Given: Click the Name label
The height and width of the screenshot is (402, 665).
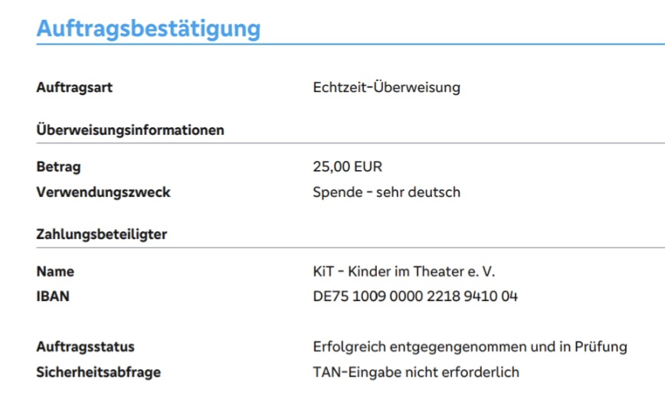Looking at the screenshot, I should coord(55,271).
